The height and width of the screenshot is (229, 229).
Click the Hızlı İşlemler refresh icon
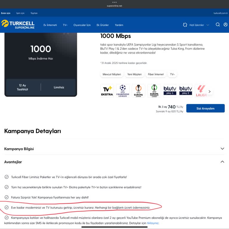coord(185,25)
